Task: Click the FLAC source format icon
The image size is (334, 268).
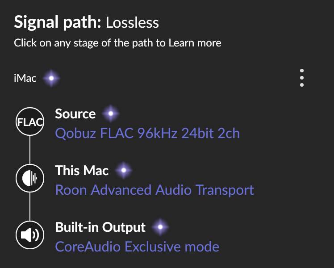Action: (x=30, y=121)
